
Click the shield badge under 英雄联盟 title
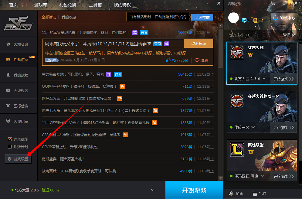251,152
